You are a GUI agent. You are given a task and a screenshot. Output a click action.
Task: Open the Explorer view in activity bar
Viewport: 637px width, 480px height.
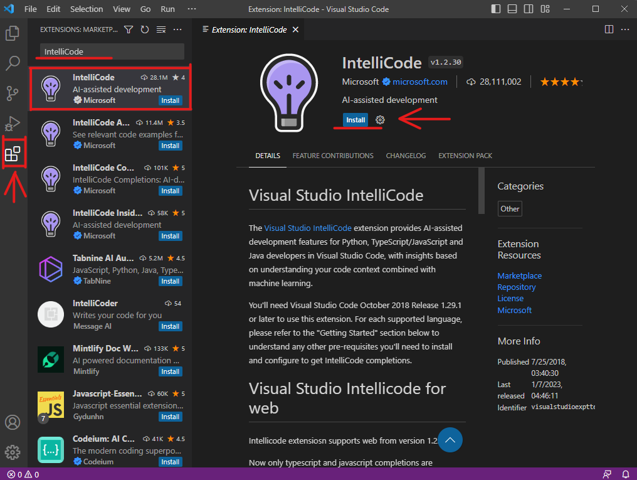13,33
